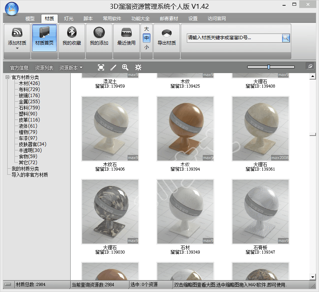319x292 pixels.
Task: Select large thumbnail size 大
Action: coord(147,29)
